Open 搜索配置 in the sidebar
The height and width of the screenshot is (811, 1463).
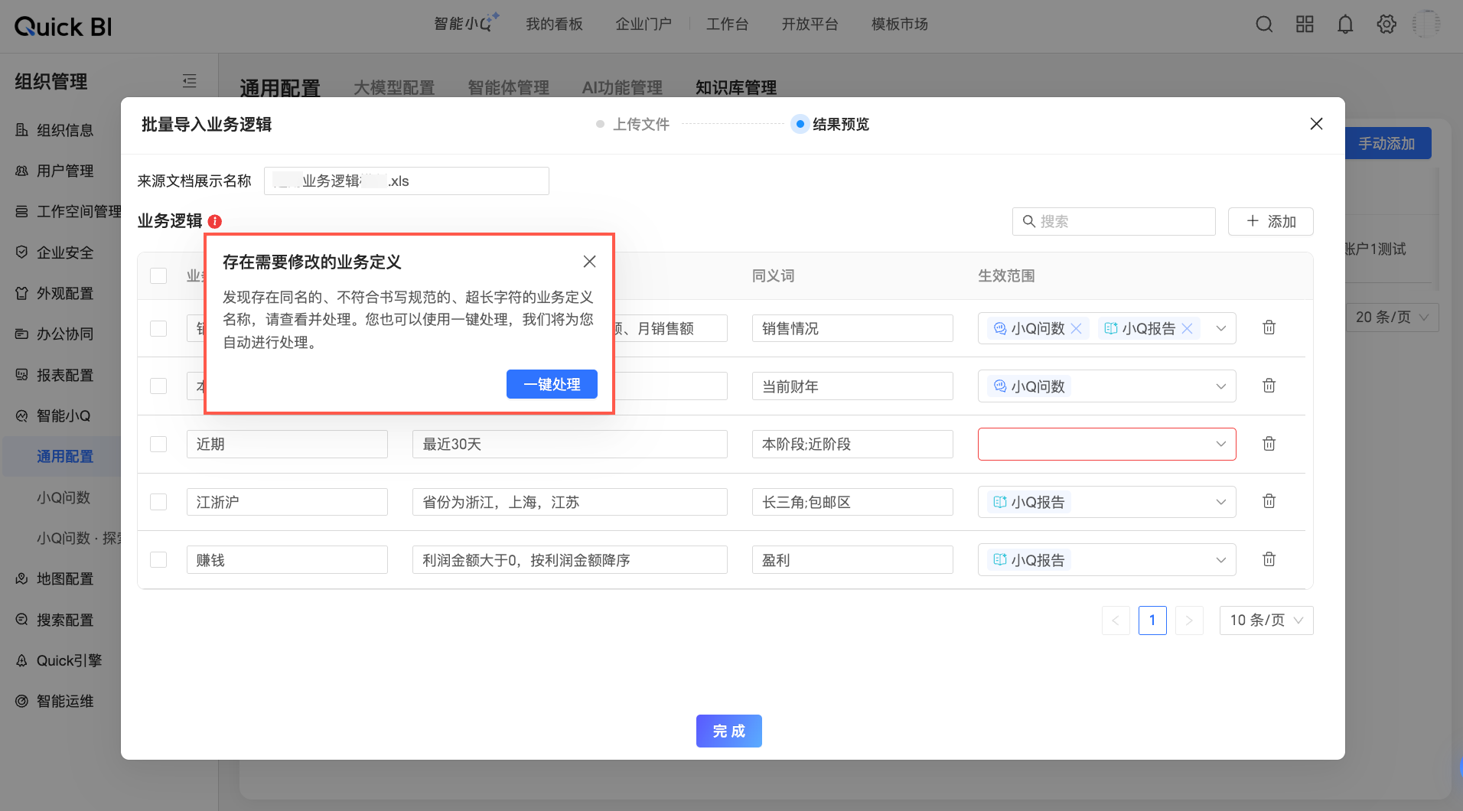point(65,620)
